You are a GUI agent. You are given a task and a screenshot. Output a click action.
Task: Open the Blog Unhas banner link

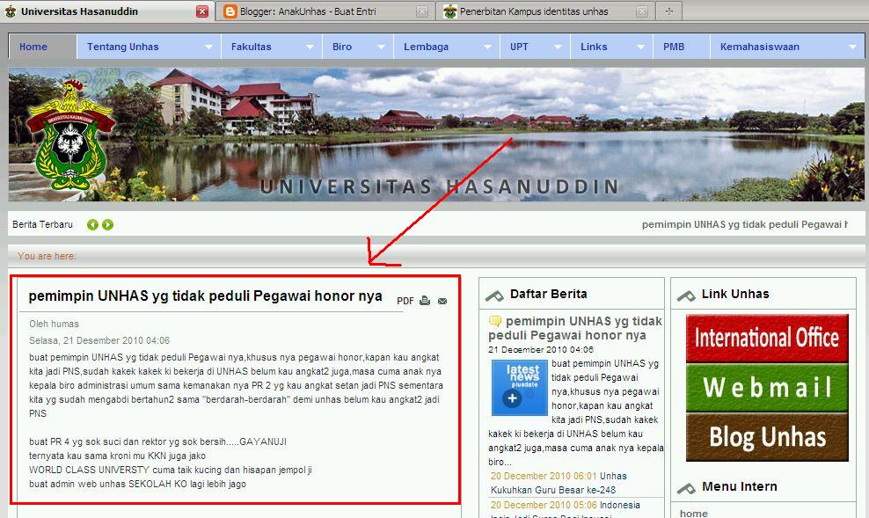point(767,437)
